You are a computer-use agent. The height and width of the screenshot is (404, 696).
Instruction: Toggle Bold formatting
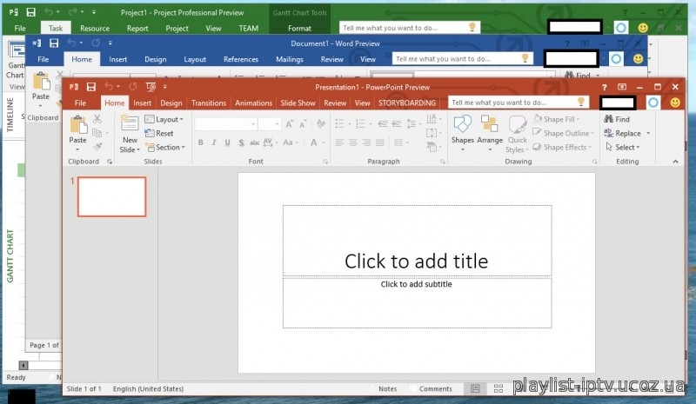(x=201, y=142)
